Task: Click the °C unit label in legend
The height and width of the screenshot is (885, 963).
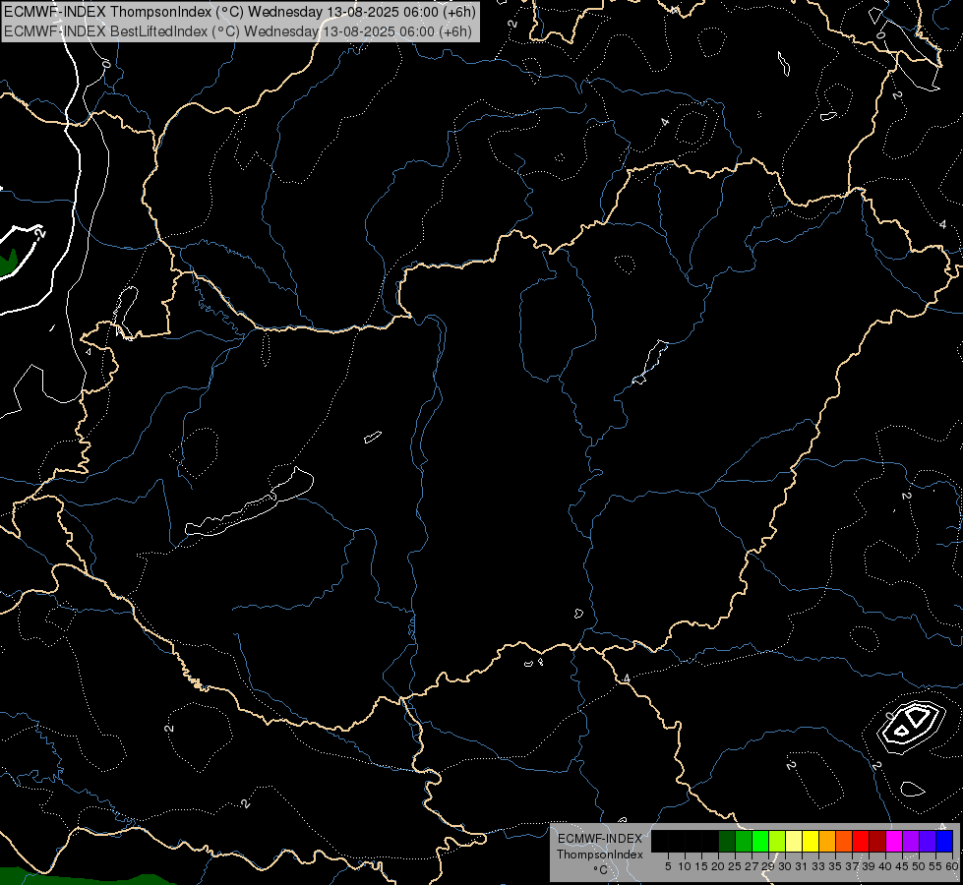Action: tap(601, 870)
